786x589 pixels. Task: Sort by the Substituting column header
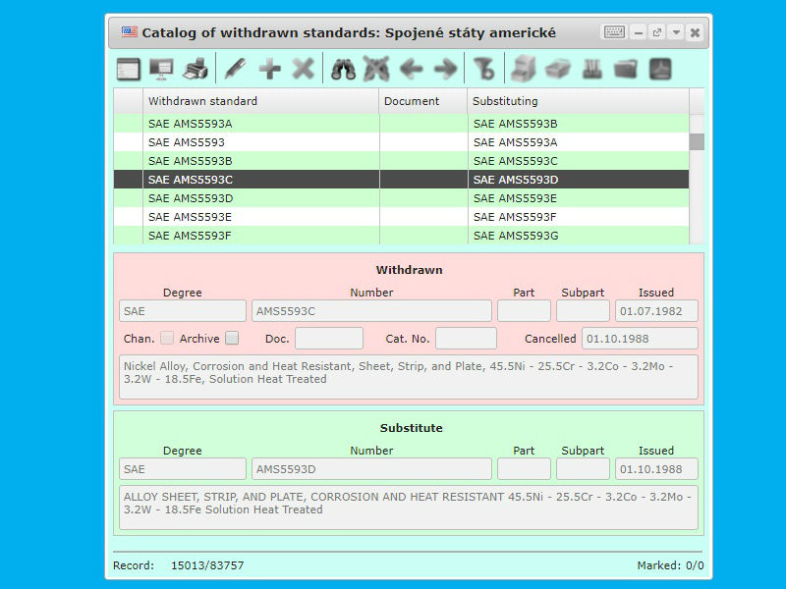(x=579, y=101)
